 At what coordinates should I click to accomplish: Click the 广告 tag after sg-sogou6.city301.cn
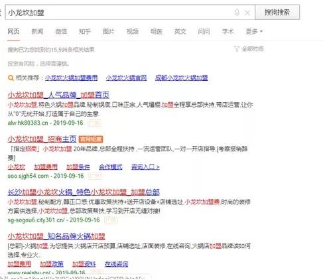(x=111, y=220)
